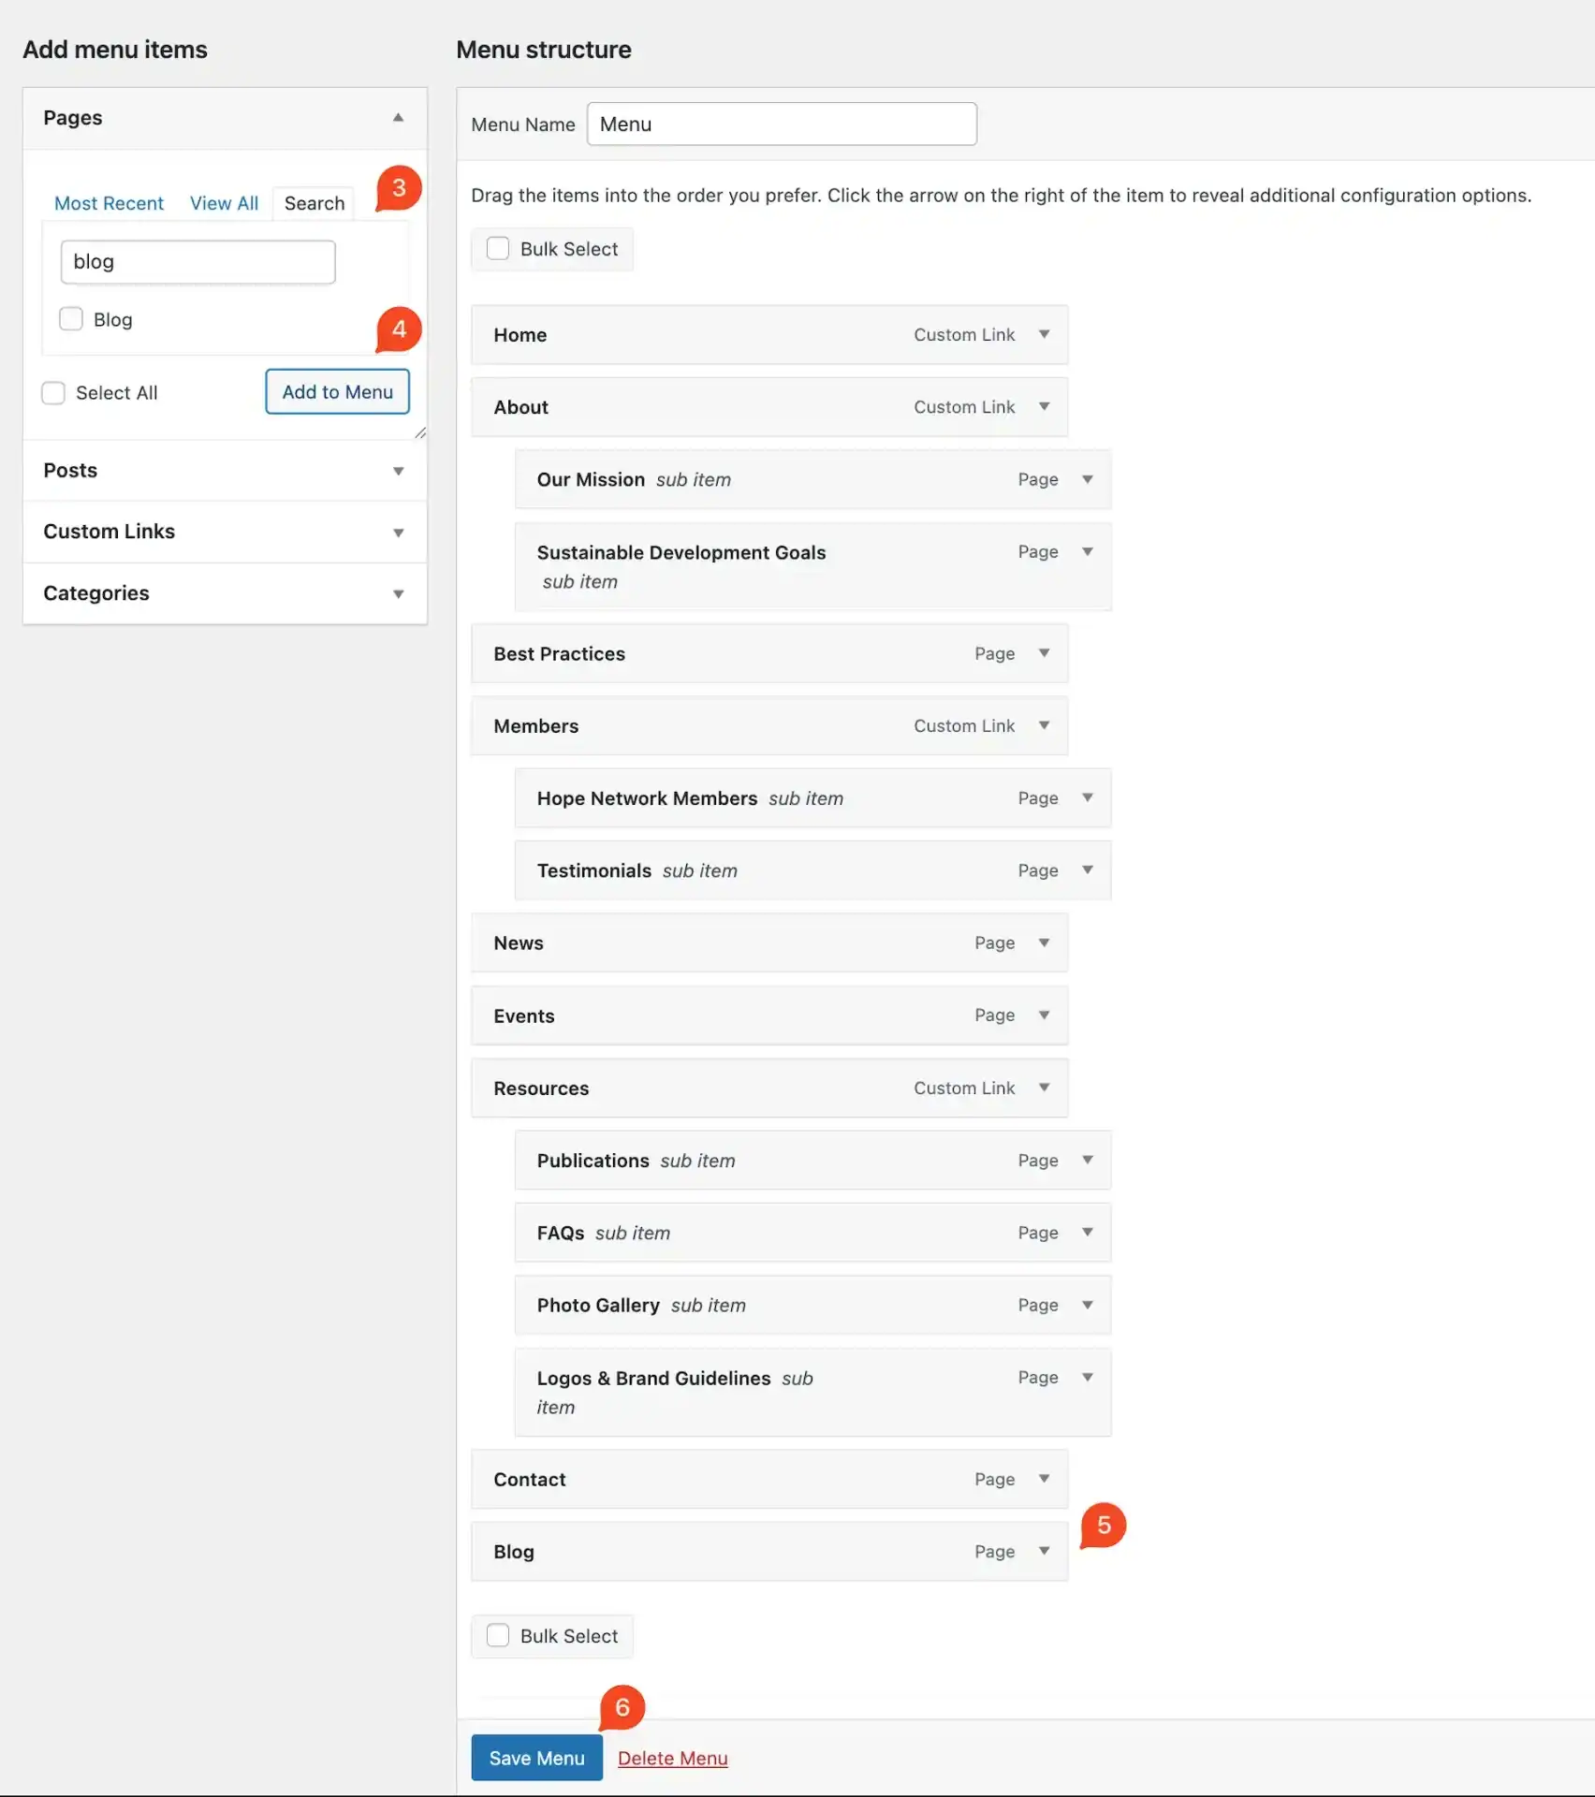The image size is (1595, 1797).
Task: Expand the Posts section
Action: [398, 471]
